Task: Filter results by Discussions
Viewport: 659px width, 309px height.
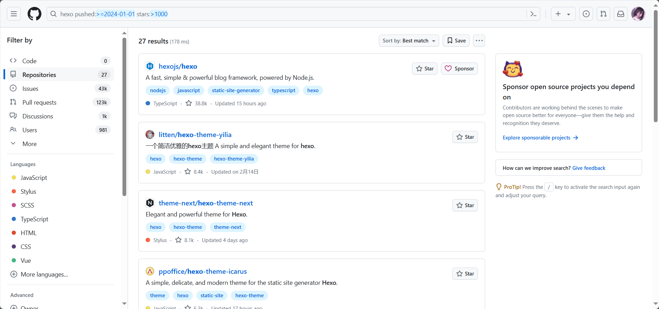Action: [x=38, y=116]
